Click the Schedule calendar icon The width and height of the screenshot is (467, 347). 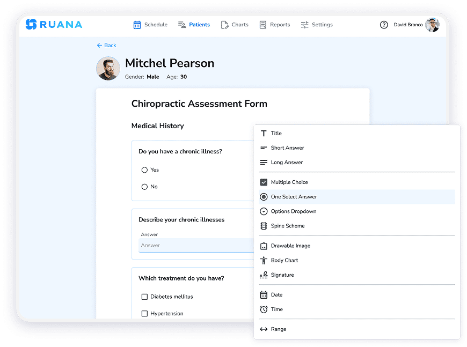tap(137, 25)
